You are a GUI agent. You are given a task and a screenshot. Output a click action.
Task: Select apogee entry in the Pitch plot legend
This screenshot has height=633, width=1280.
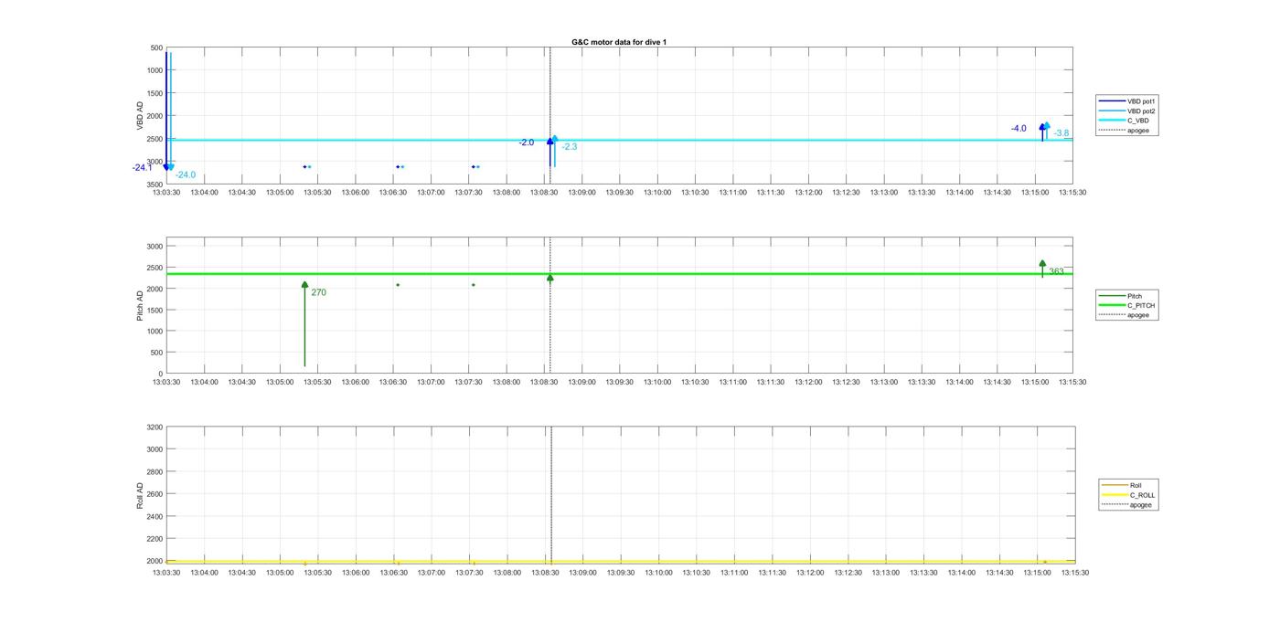pyautogui.click(x=1124, y=315)
